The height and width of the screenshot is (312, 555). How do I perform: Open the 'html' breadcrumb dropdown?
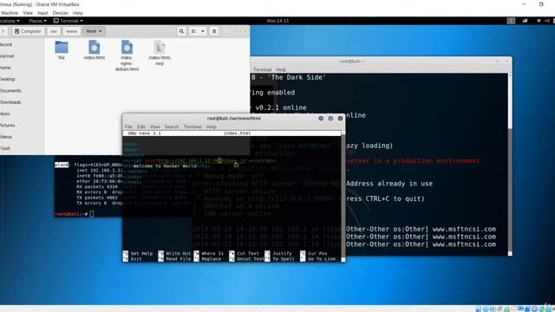(94, 31)
